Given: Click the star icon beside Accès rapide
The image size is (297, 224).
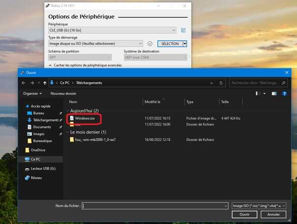Looking at the screenshot, I should (27, 106).
